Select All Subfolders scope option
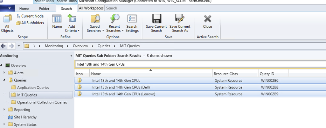The image size is (326, 128). [x=30, y=23]
